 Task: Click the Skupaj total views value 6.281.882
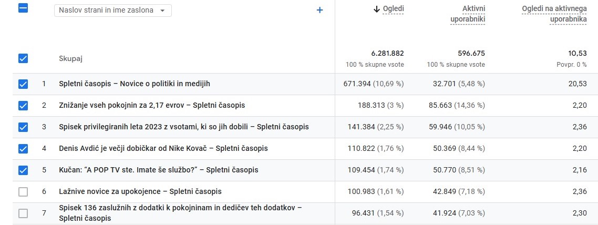point(387,53)
